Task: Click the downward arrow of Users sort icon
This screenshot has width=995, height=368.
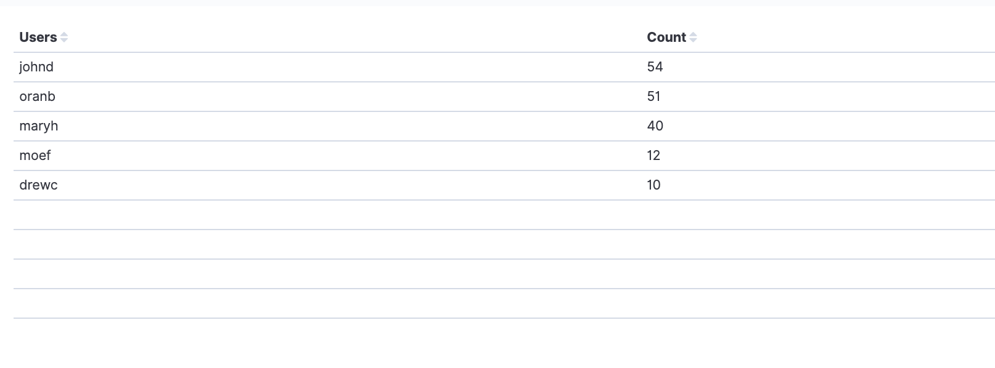Action: point(64,41)
